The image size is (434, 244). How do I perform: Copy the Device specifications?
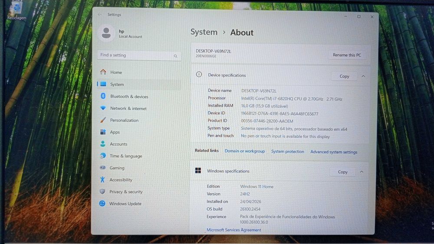(344, 76)
